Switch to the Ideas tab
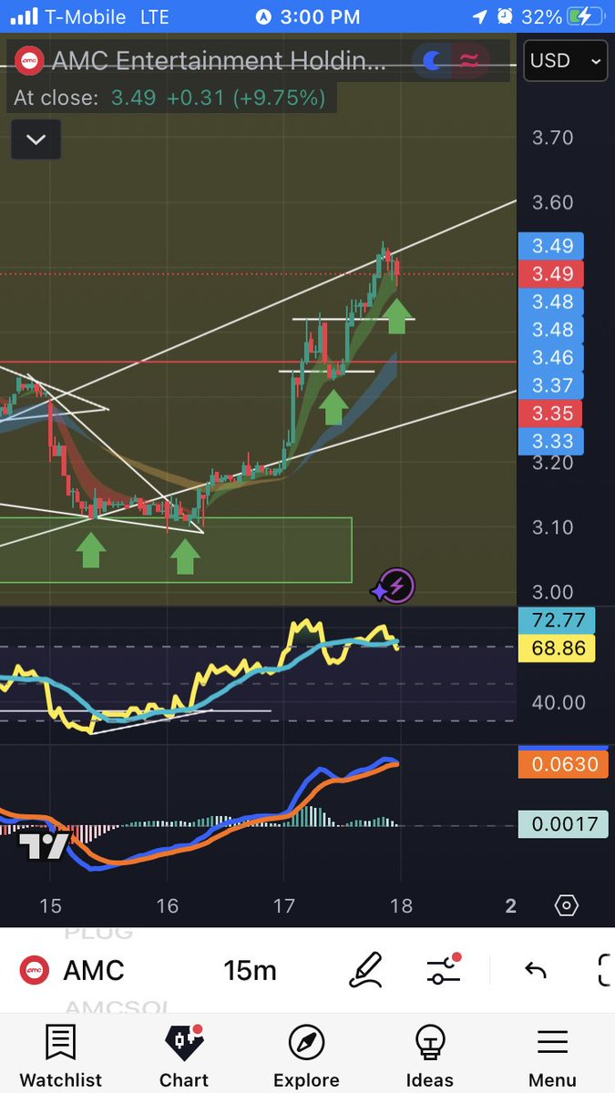Image resolution: width=615 pixels, height=1093 pixels. [x=429, y=1057]
